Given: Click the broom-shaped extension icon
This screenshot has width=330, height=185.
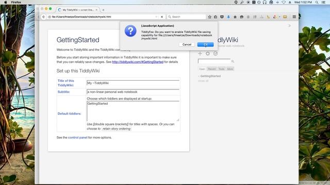Looking at the screenshot, I should click(268, 17).
